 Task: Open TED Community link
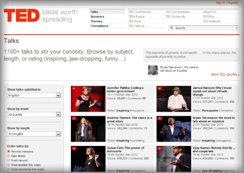click(x=175, y=17)
